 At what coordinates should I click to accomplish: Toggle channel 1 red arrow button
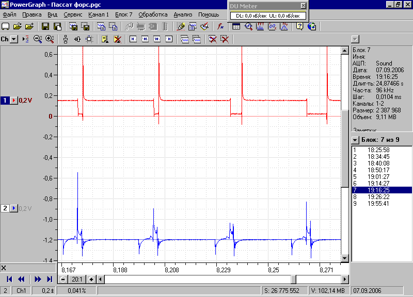point(14,100)
